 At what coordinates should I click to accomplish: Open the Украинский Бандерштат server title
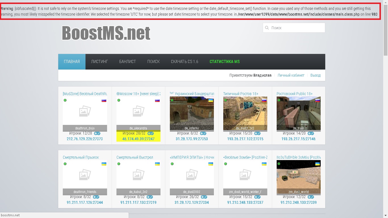coord(192,94)
